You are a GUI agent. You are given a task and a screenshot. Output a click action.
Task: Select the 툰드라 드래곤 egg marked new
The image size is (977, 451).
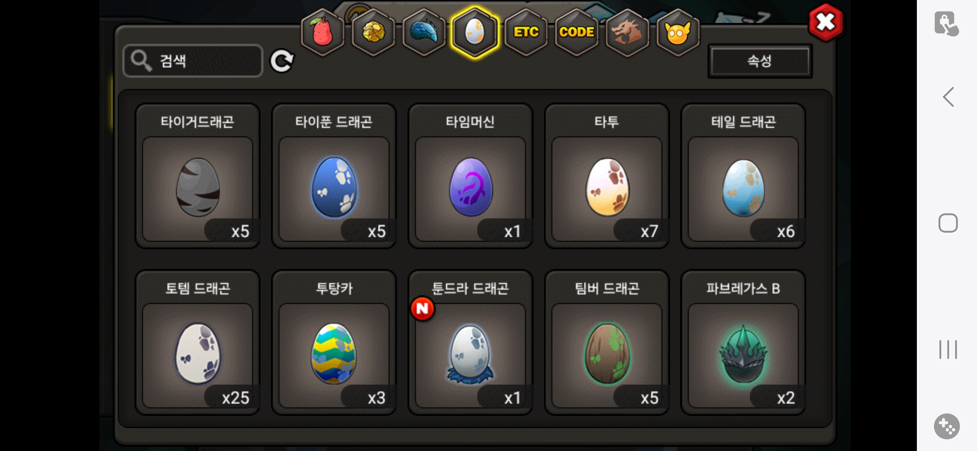[x=471, y=342]
